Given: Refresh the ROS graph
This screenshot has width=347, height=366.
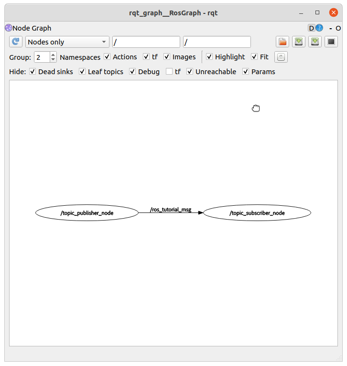Looking at the screenshot, I should coord(16,42).
